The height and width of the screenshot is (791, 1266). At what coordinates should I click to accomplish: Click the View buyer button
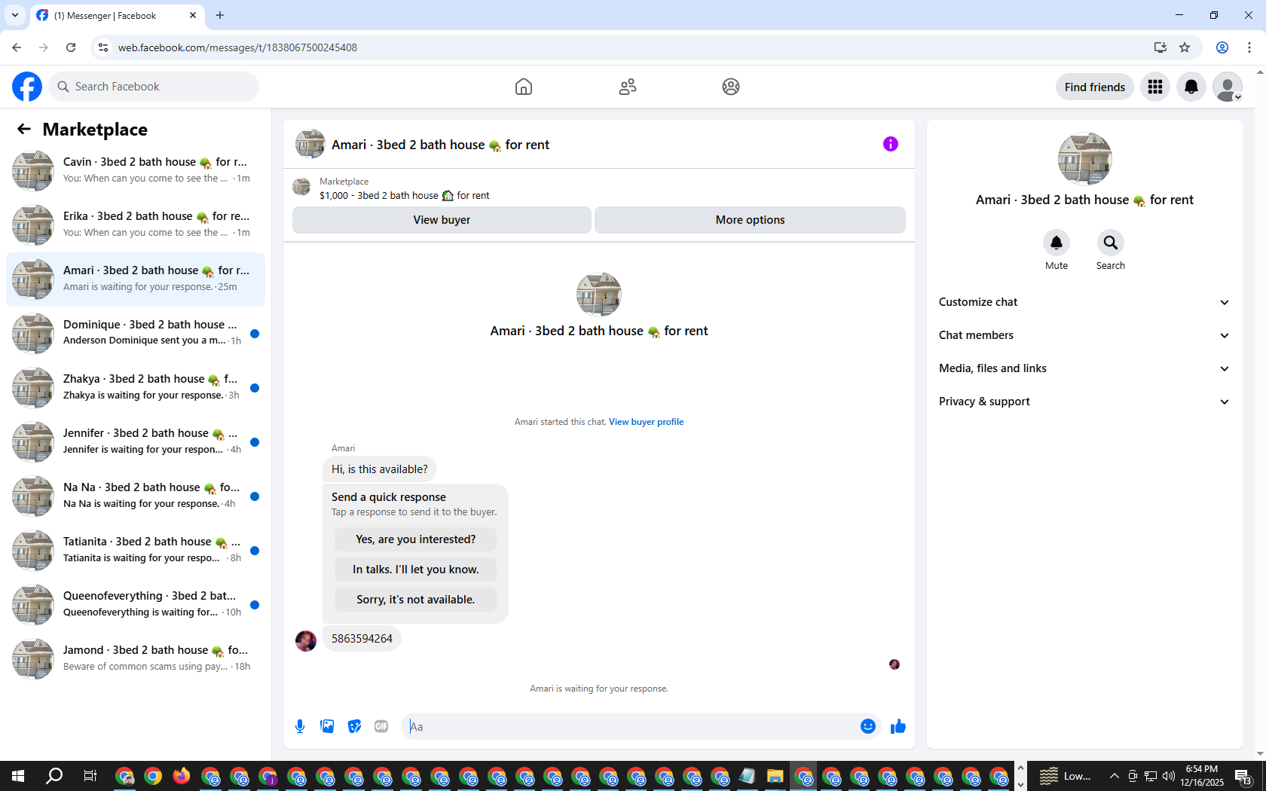[442, 220]
